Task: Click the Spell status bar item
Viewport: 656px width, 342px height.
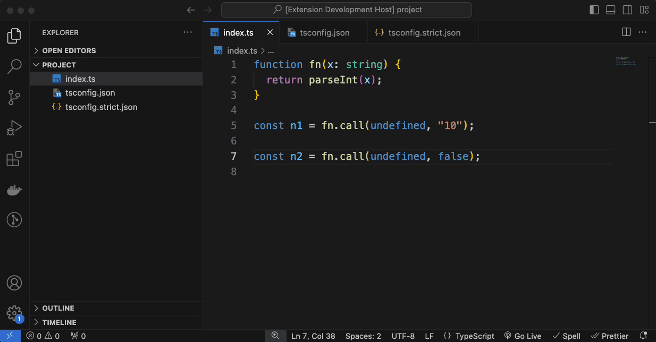Action: pos(566,336)
